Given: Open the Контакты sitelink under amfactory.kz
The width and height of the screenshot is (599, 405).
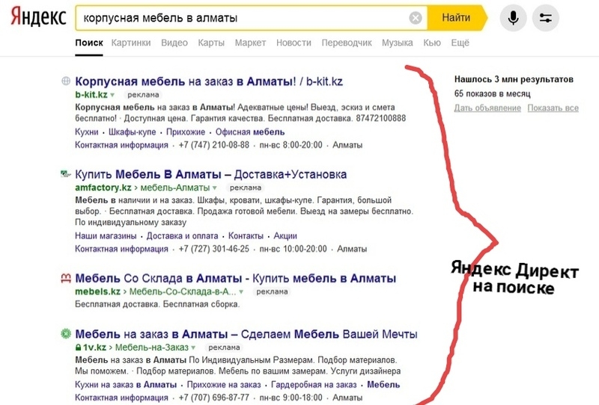Looking at the screenshot, I should pyautogui.click(x=246, y=236).
